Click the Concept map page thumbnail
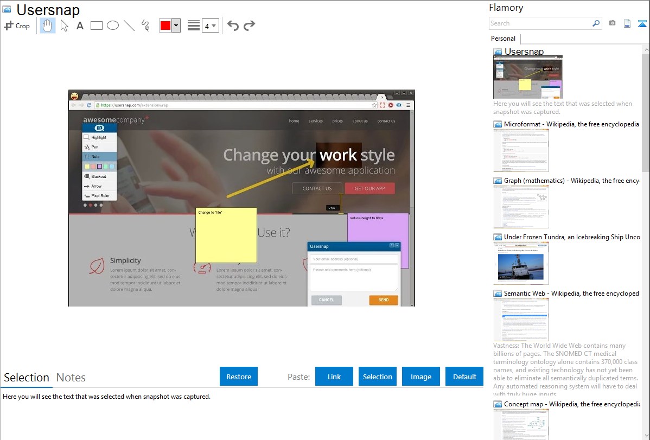 click(521, 424)
